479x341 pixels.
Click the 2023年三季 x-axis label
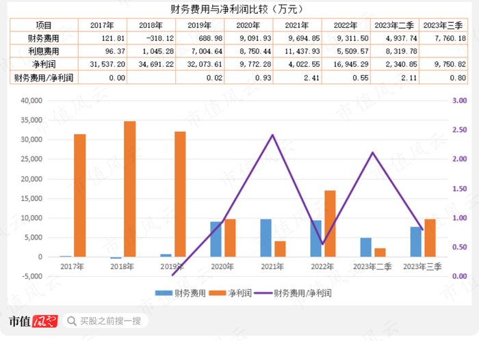pyautogui.click(x=422, y=267)
